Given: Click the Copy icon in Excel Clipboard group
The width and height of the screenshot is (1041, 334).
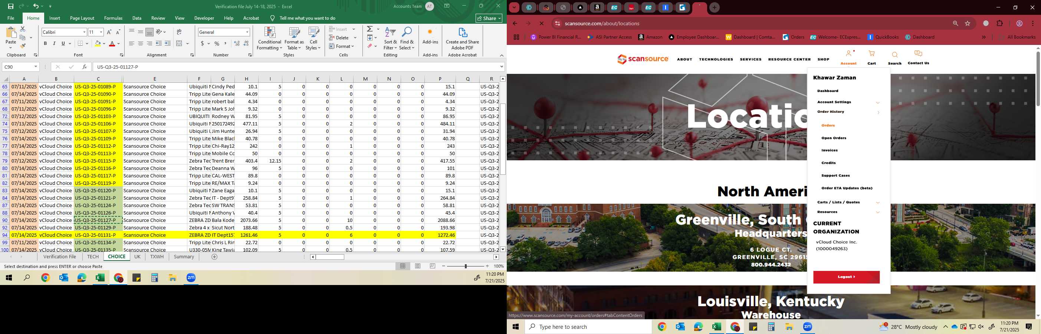Looking at the screenshot, I should pyautogui.click(x=23, y=37).
